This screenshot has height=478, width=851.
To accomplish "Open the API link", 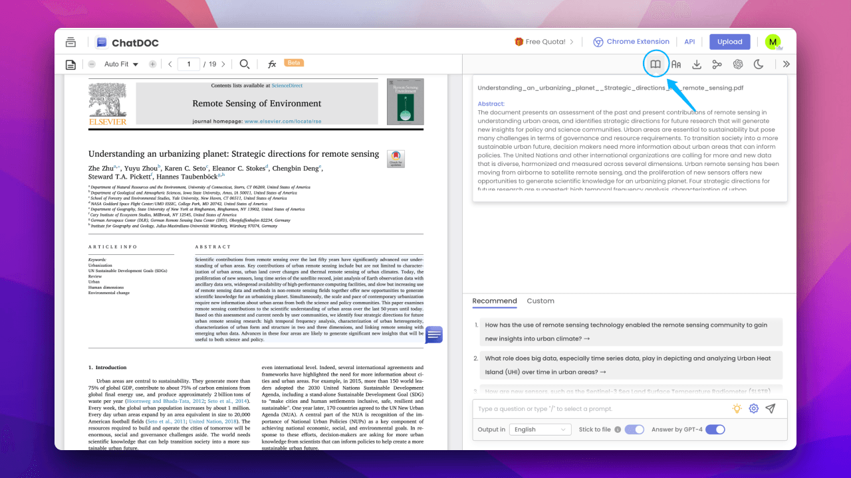I will pyautogui.click(x=689, y=42).
